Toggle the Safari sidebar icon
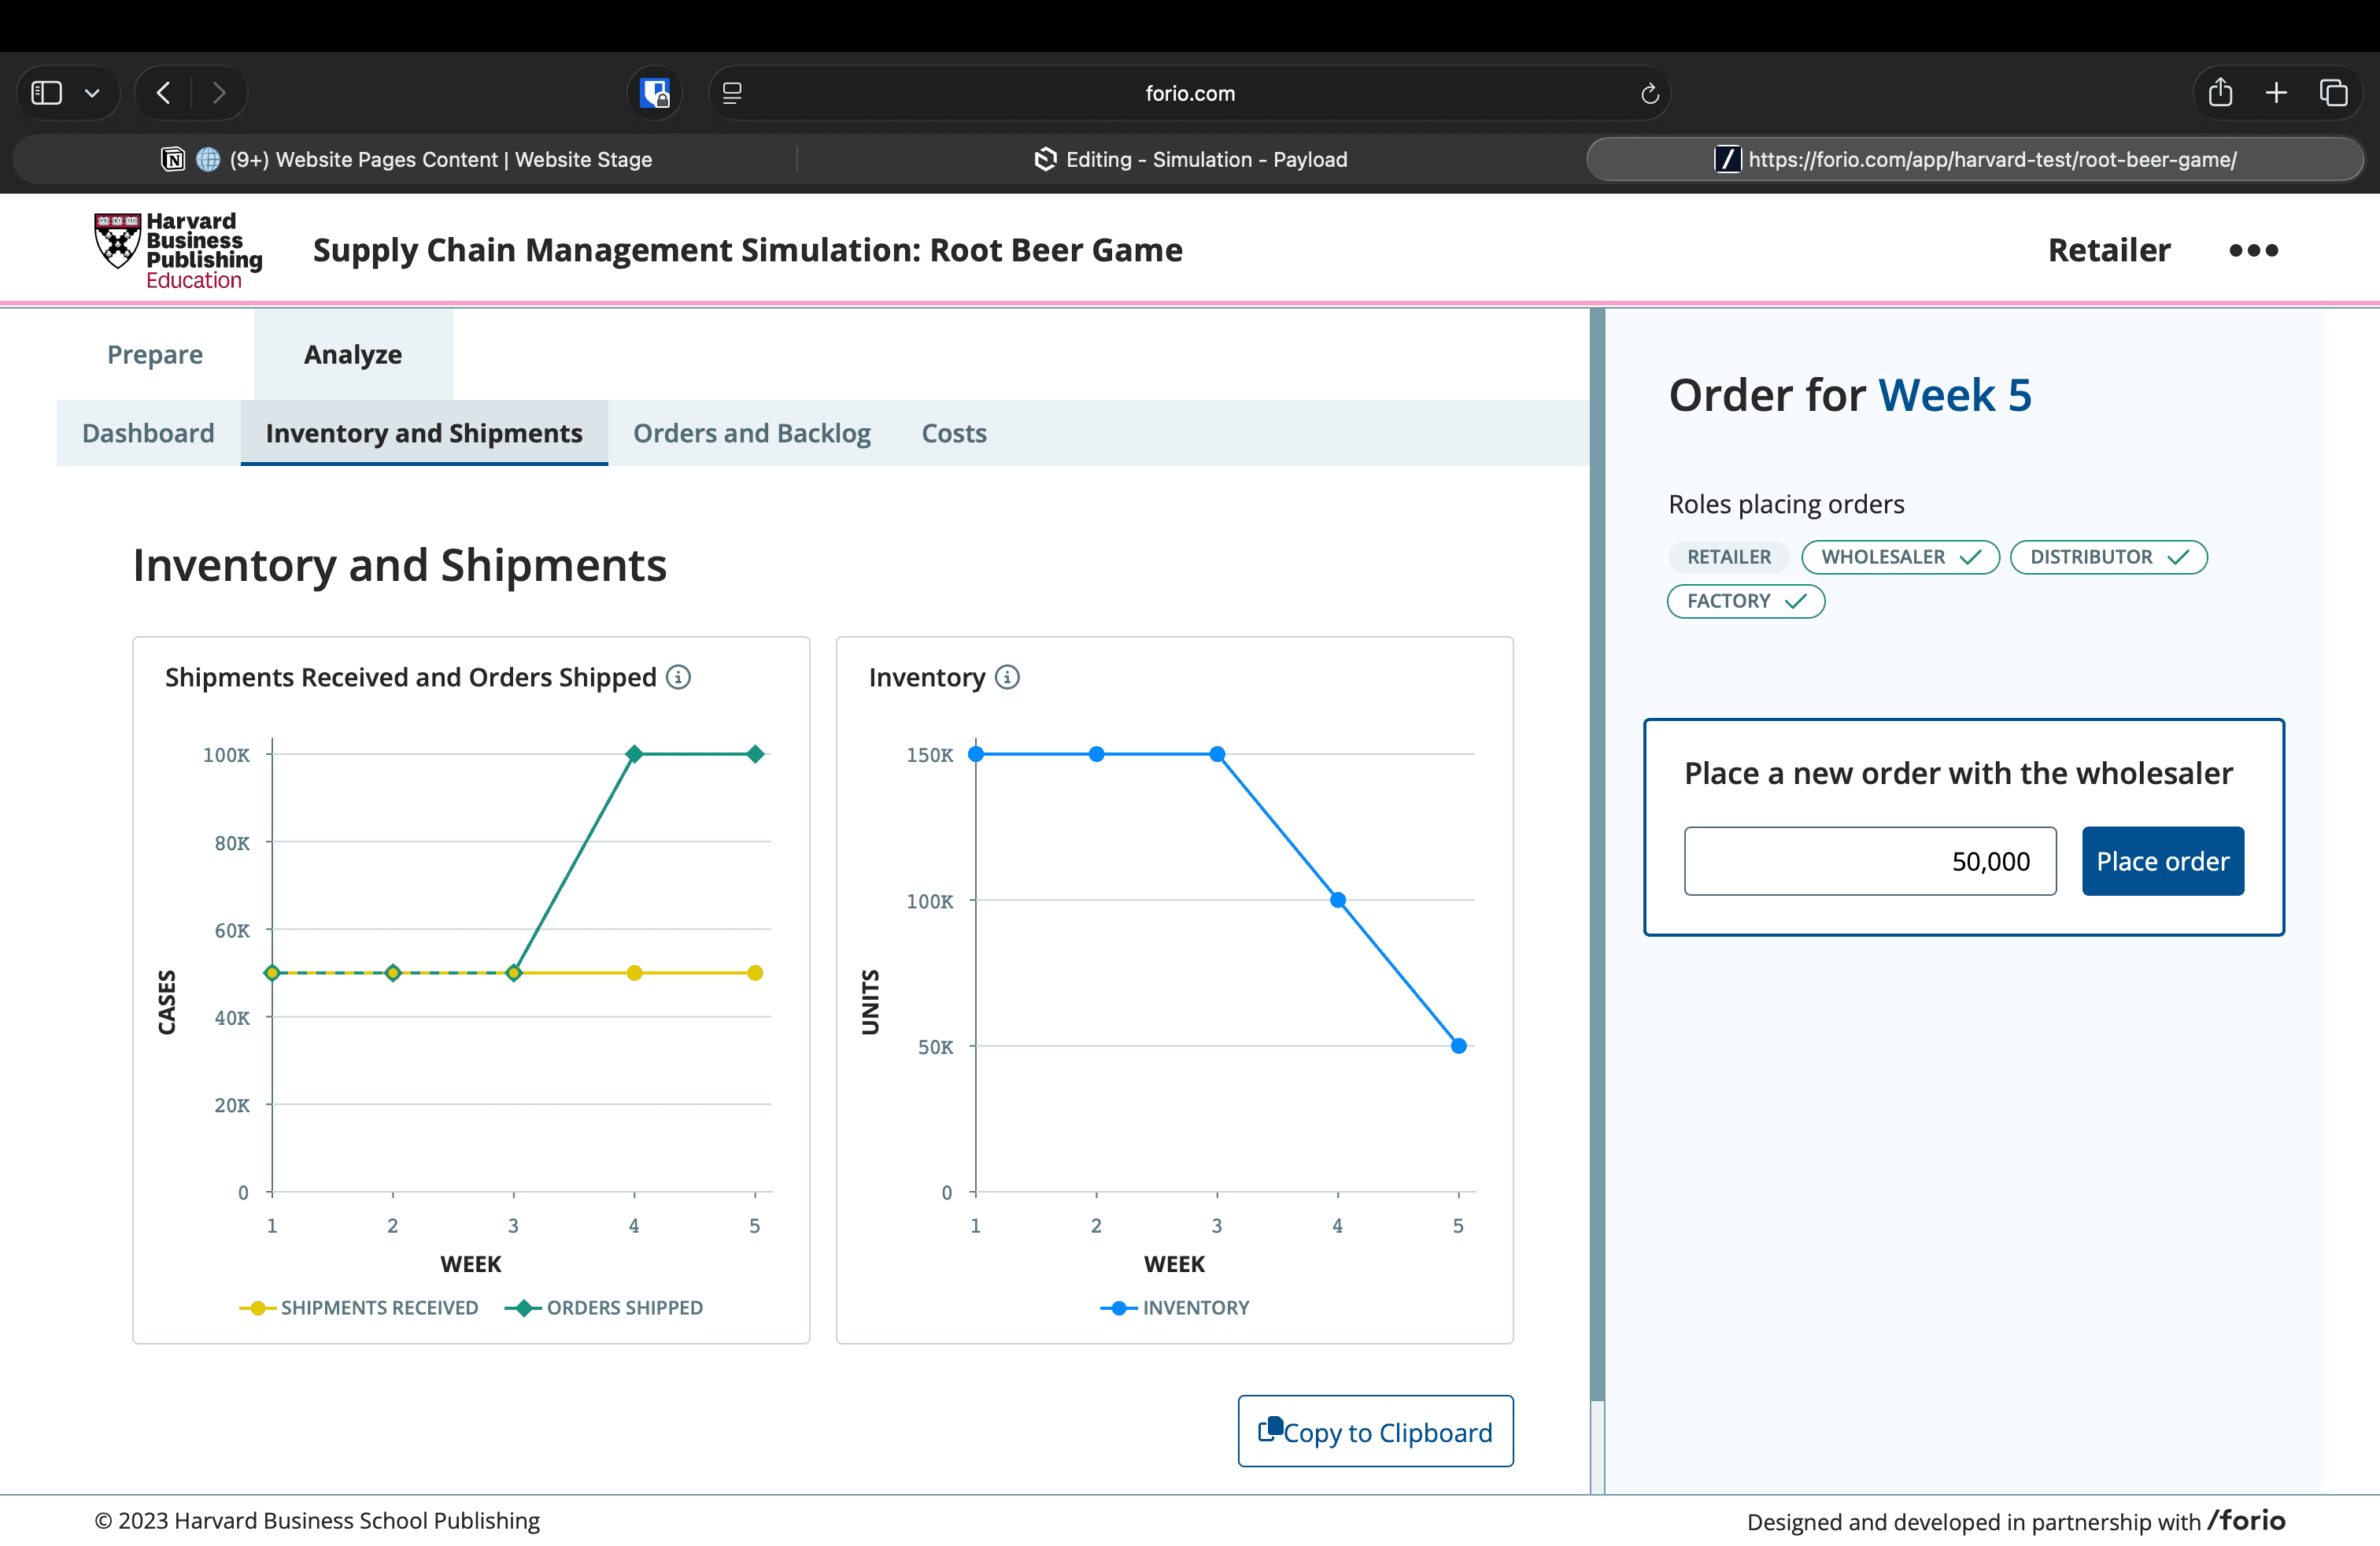Image resolution: width=2380 pixels, height=1546 pixels. [x=47, y=93]
